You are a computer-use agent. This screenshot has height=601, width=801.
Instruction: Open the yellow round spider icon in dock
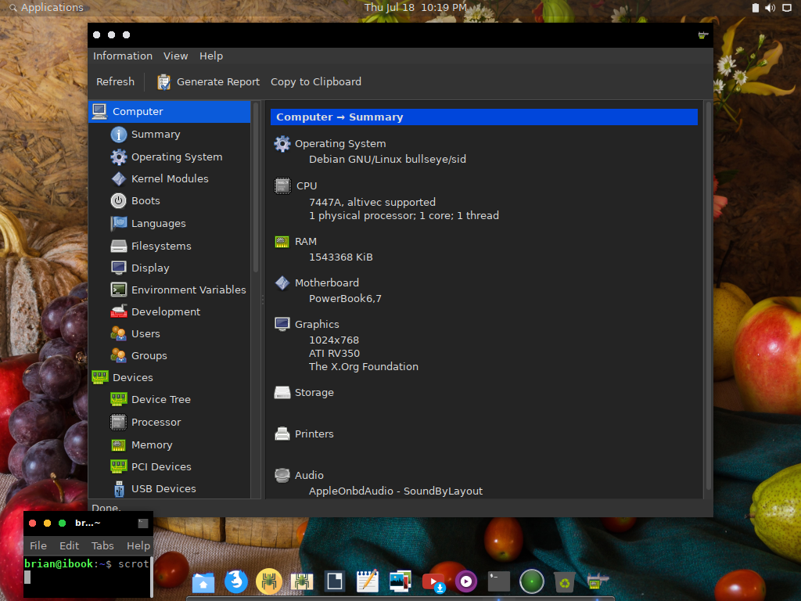click(269, 581)
